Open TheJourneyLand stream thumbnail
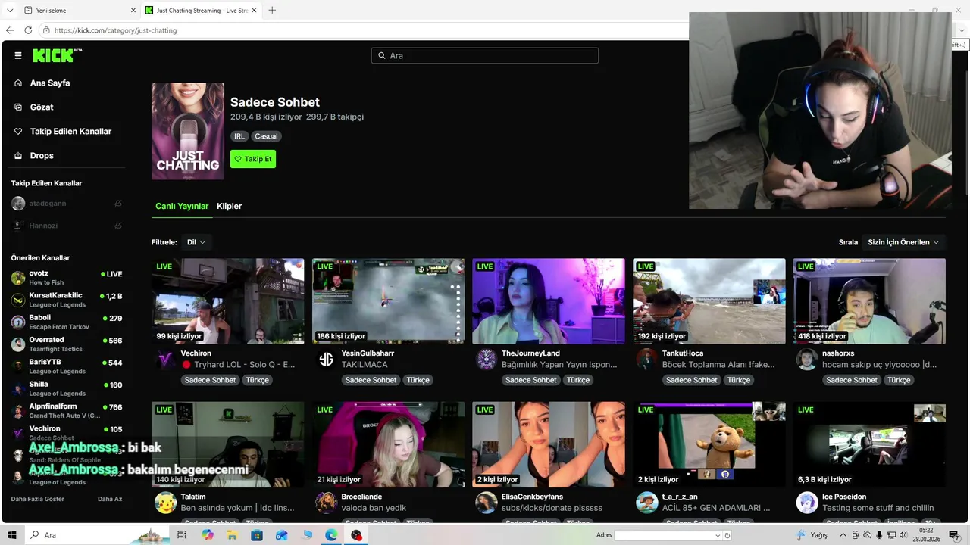Viewport: 970px width, 545px height. [x=549, y=301]
